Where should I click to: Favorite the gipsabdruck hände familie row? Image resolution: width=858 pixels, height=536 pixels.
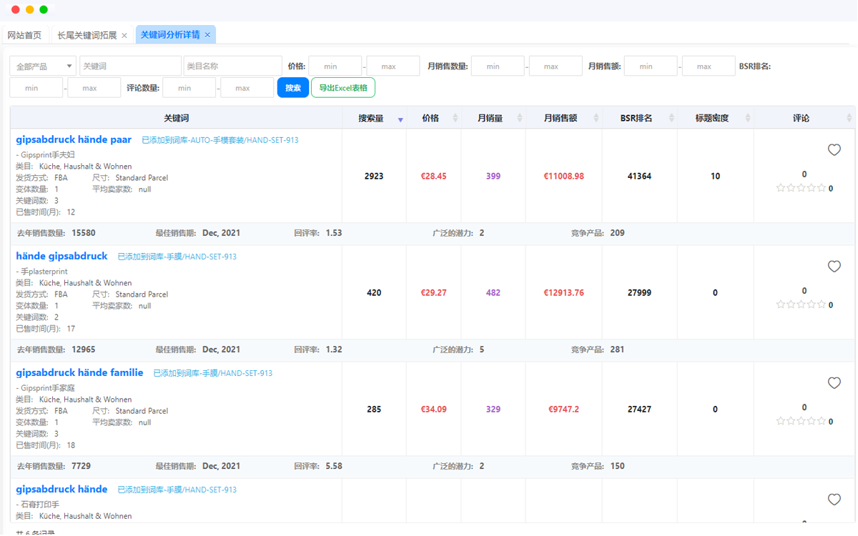[834, 383]
